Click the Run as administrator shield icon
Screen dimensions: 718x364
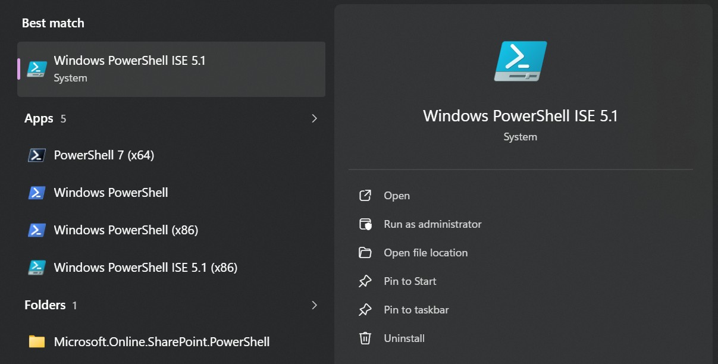[x=365, y=224]
